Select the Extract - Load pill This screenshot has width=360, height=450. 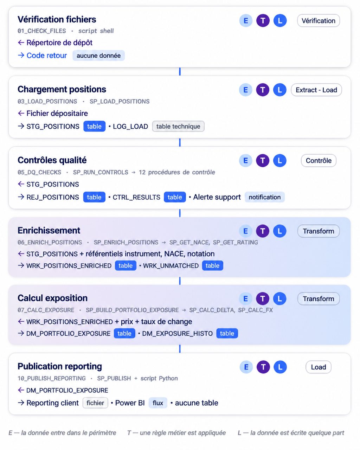tap(316, 90)
